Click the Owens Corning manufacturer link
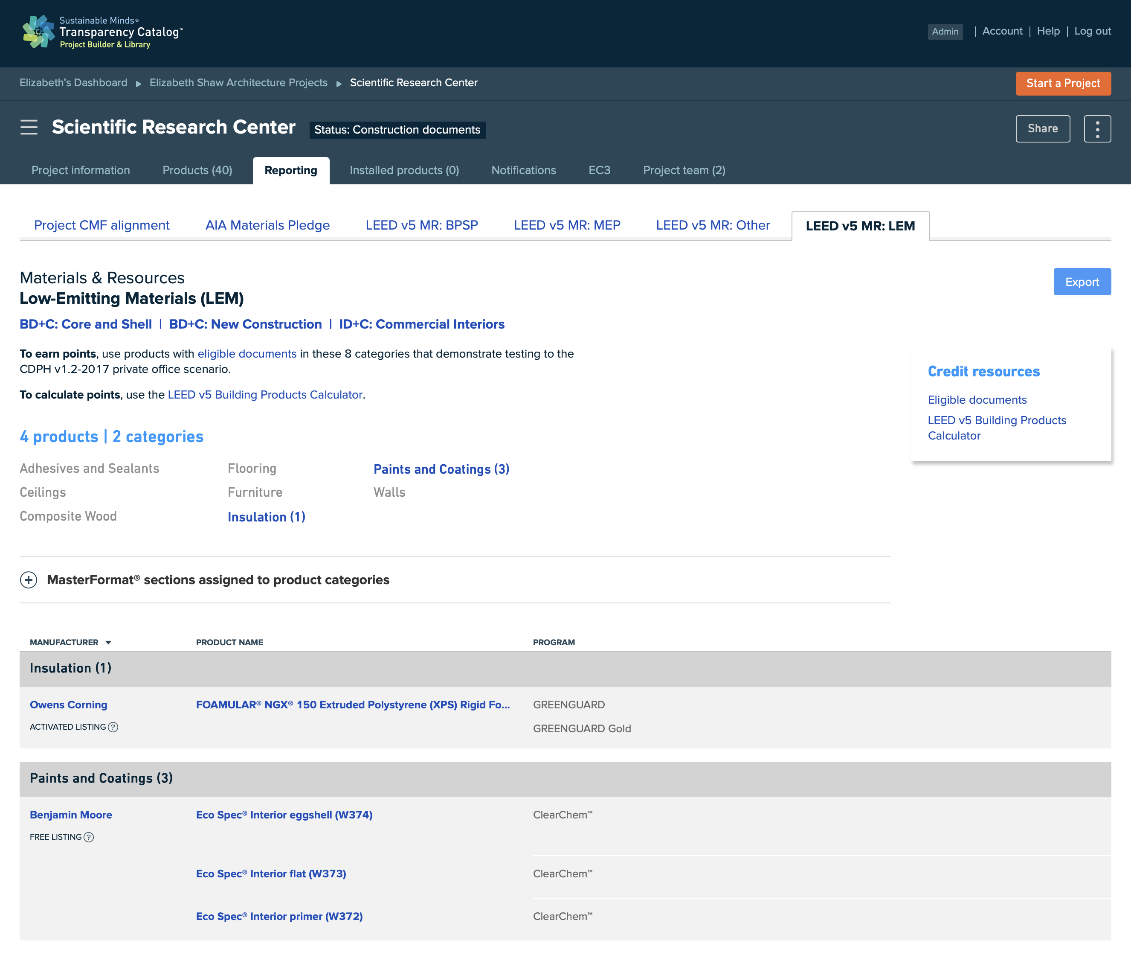1131x955 pixels. tap(69, 705)
